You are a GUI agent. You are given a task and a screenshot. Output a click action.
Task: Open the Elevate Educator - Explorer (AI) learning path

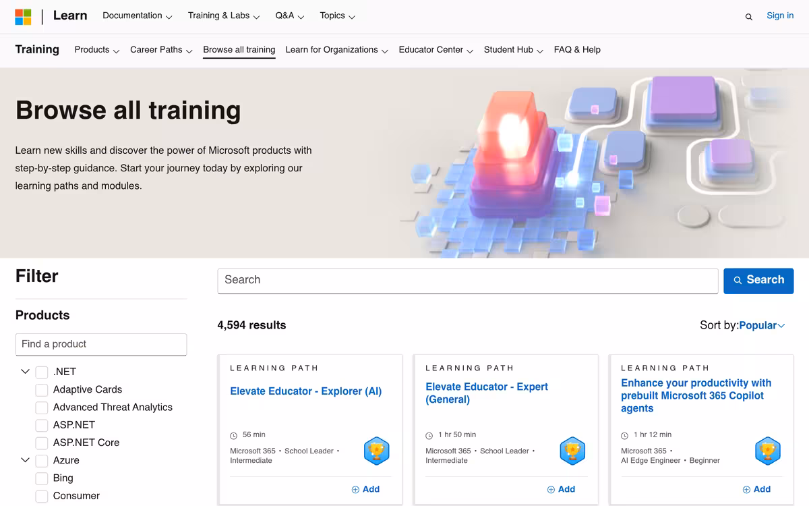click(x=306, y=391)
